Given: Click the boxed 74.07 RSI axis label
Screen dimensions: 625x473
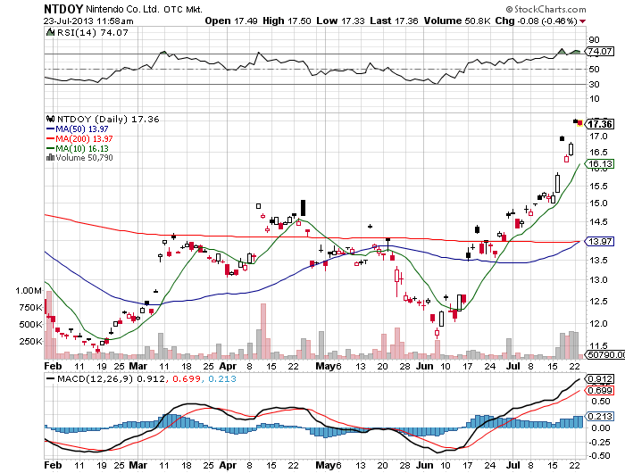Looking at the screenshot, I should pos(600,51).
